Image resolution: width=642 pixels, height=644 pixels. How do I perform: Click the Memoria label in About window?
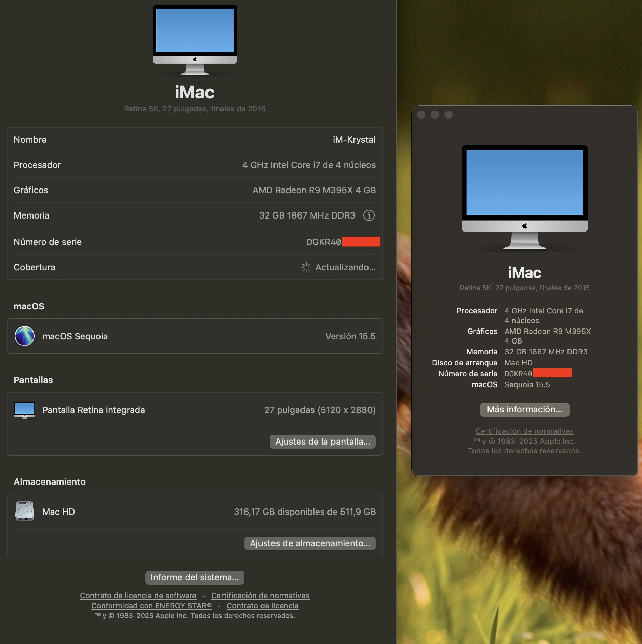pyautogui.click(x=482, y=352)
